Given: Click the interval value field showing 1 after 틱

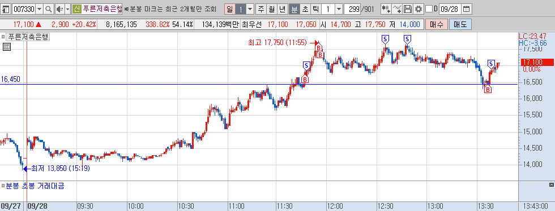Looking at the screenshot, I should 328,9.
